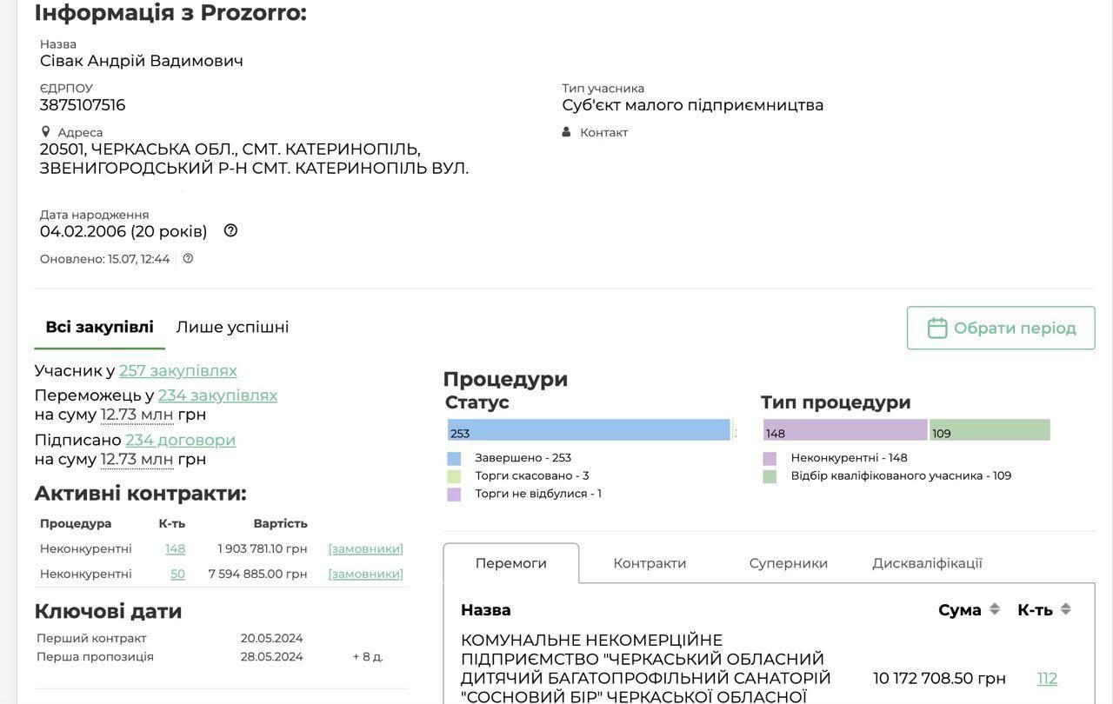Click the 112 count link in wins table
The image size is (1113, 704).
[x=1047, y=678]
